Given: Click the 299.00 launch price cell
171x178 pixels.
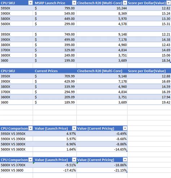Looking at the screenshot, I should [x=55, y=24].
